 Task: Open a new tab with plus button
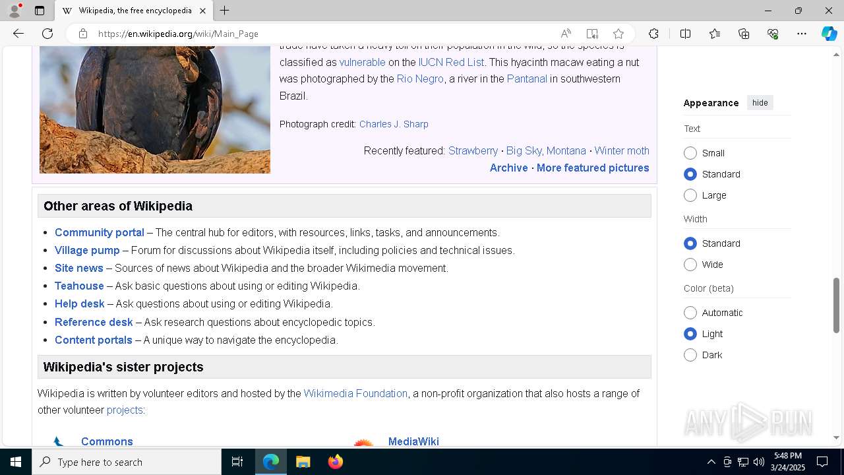[225, 11]
